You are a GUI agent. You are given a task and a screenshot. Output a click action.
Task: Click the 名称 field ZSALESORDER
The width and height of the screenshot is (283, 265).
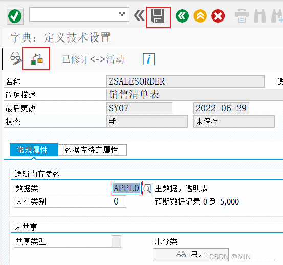click(185, 81)
